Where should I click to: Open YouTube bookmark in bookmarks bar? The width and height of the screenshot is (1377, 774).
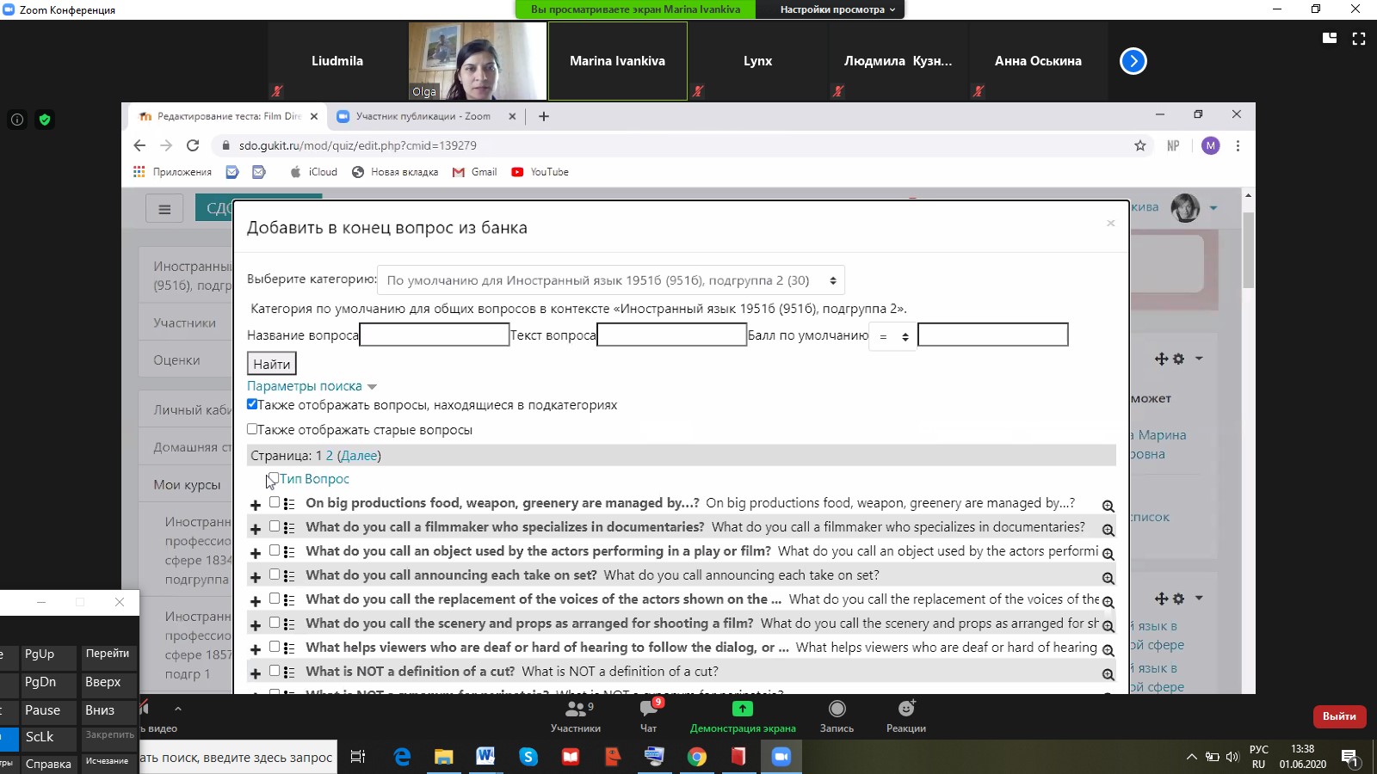(540, 172)
